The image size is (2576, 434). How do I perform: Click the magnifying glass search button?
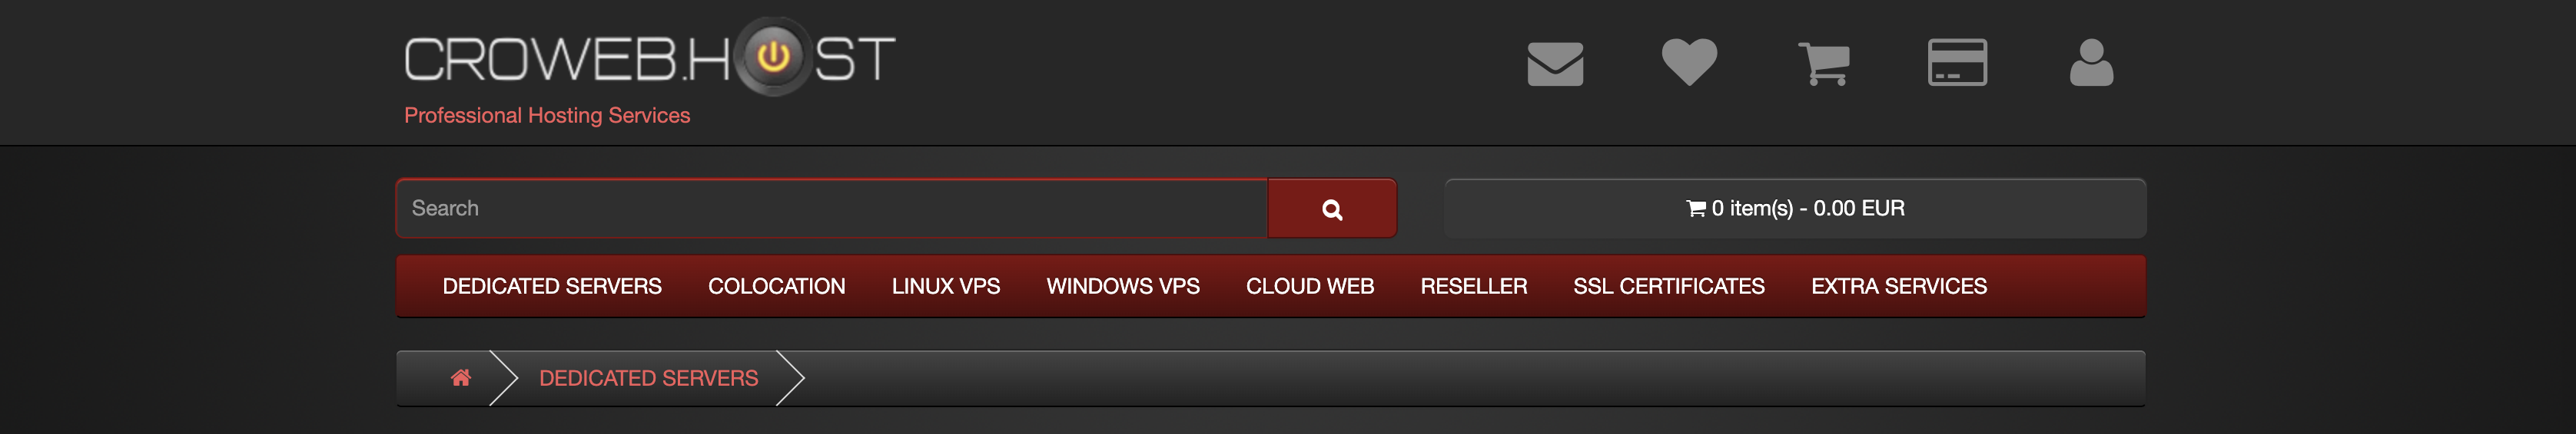[x=1332, y=209]
